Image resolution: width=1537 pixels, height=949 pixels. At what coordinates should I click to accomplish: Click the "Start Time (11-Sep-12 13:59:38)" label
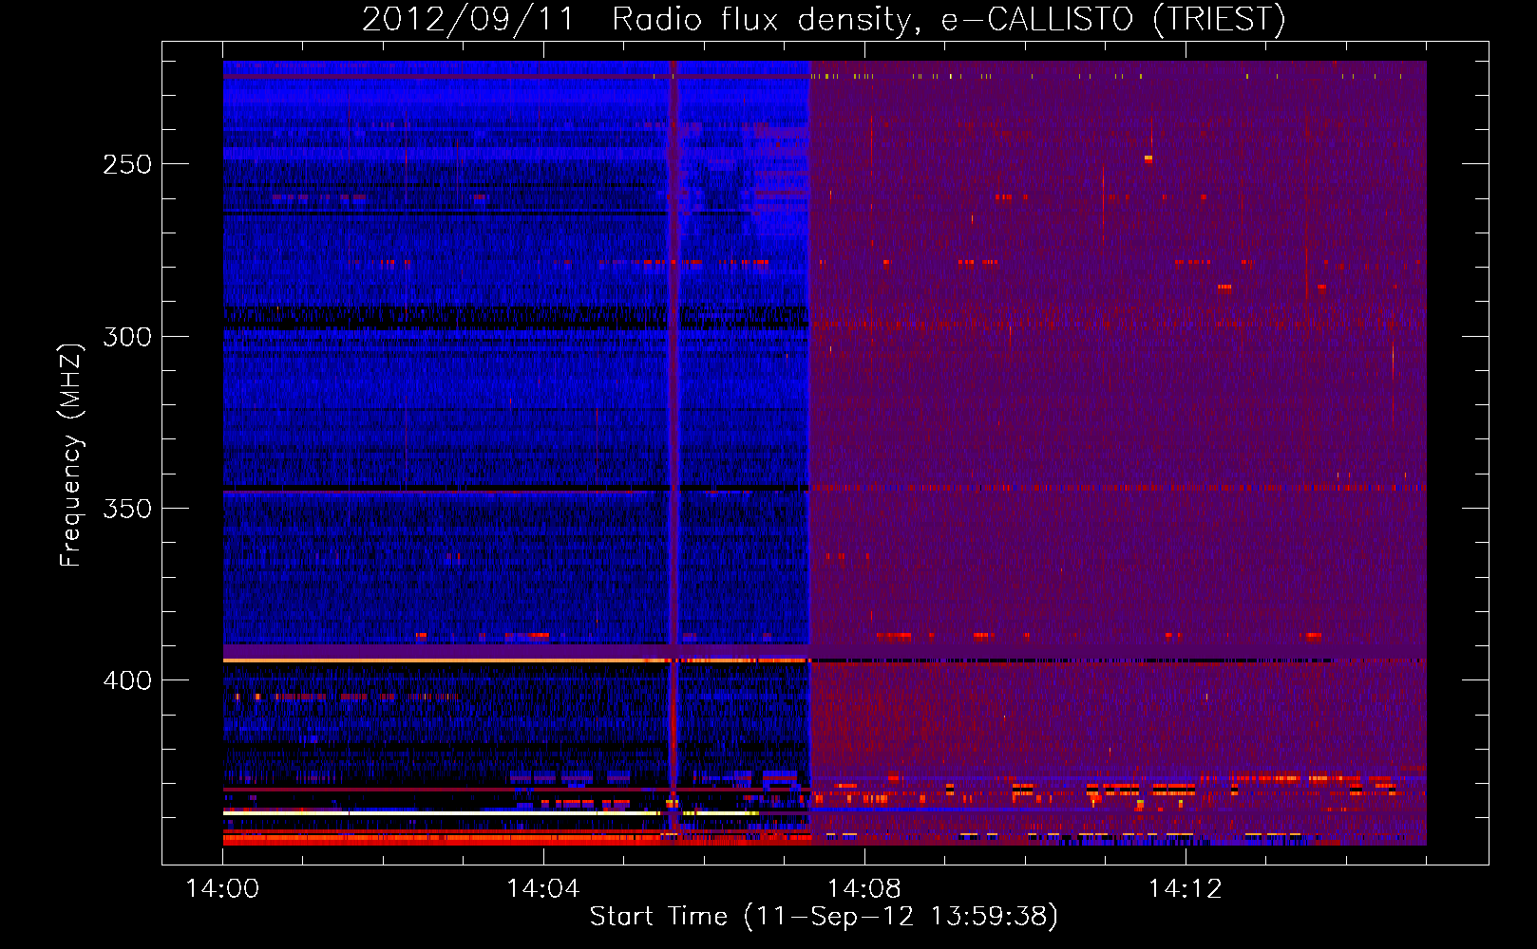(824, 917)
